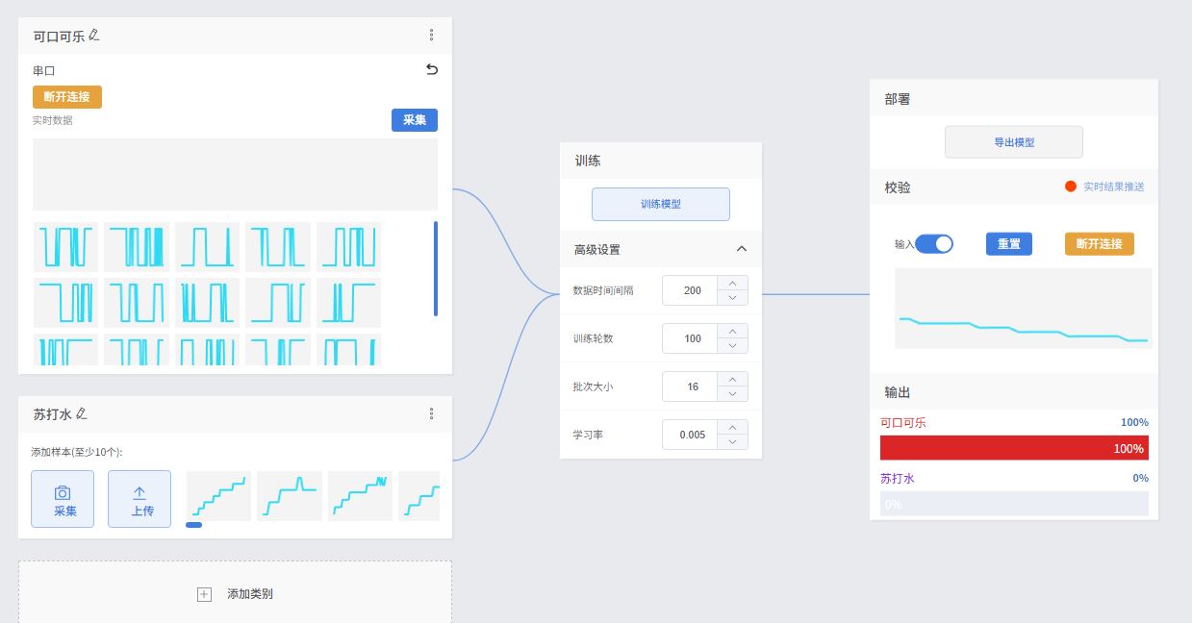Click 断开连接 in the 校验 panel
Viewport: 1192px width, 623px height.
pos(1099,244)
